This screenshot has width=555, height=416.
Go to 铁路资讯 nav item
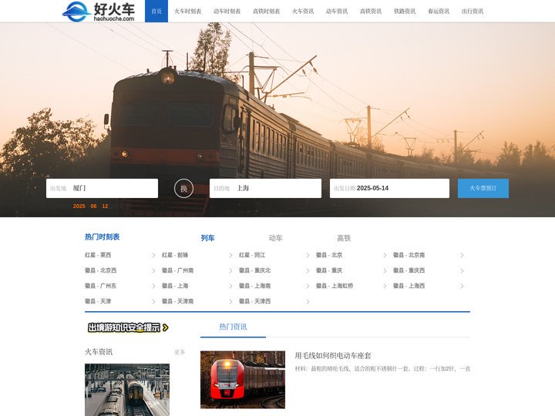(405, 12)
